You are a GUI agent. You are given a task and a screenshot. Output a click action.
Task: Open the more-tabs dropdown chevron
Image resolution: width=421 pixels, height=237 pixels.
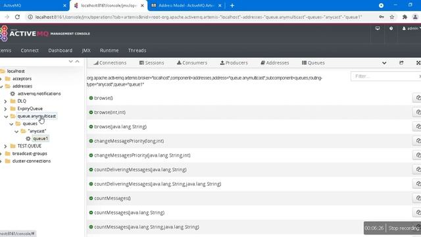pos(384,63)
